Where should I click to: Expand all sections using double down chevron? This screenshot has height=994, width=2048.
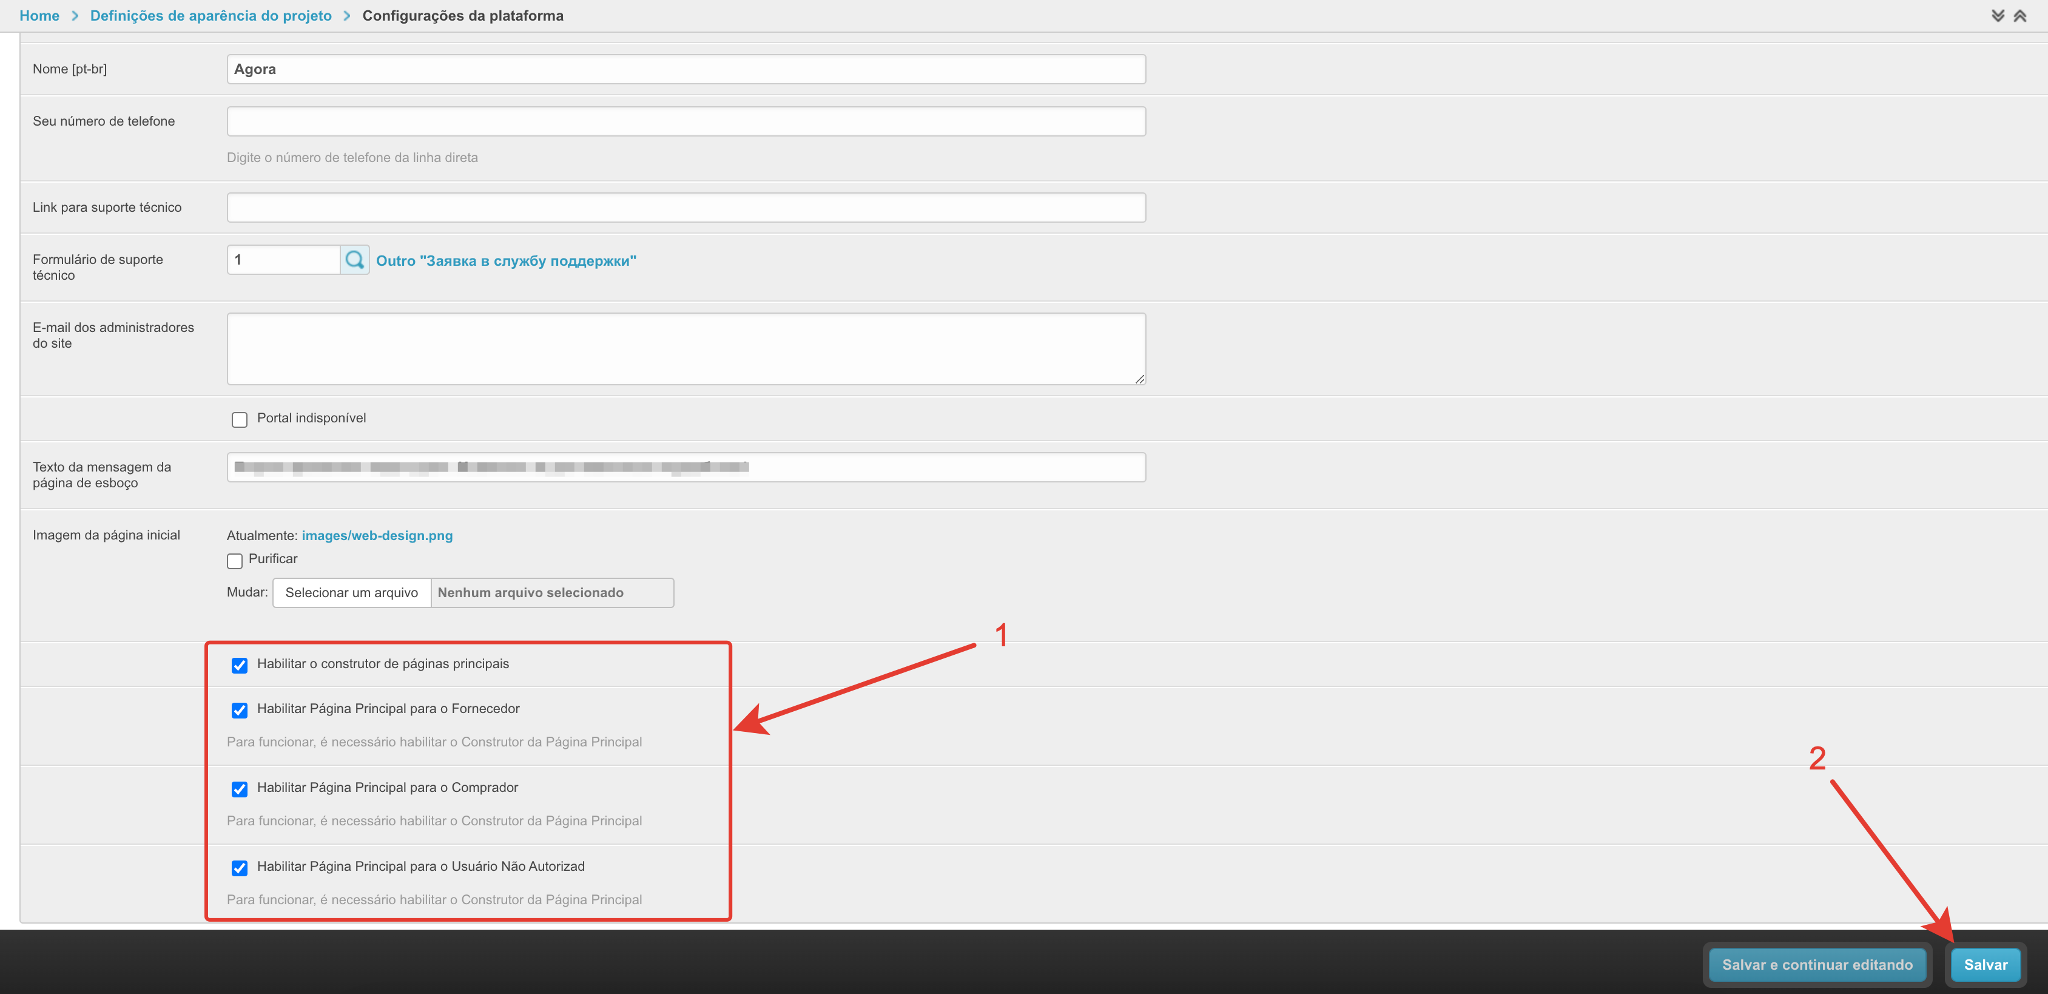(1997, 16)
